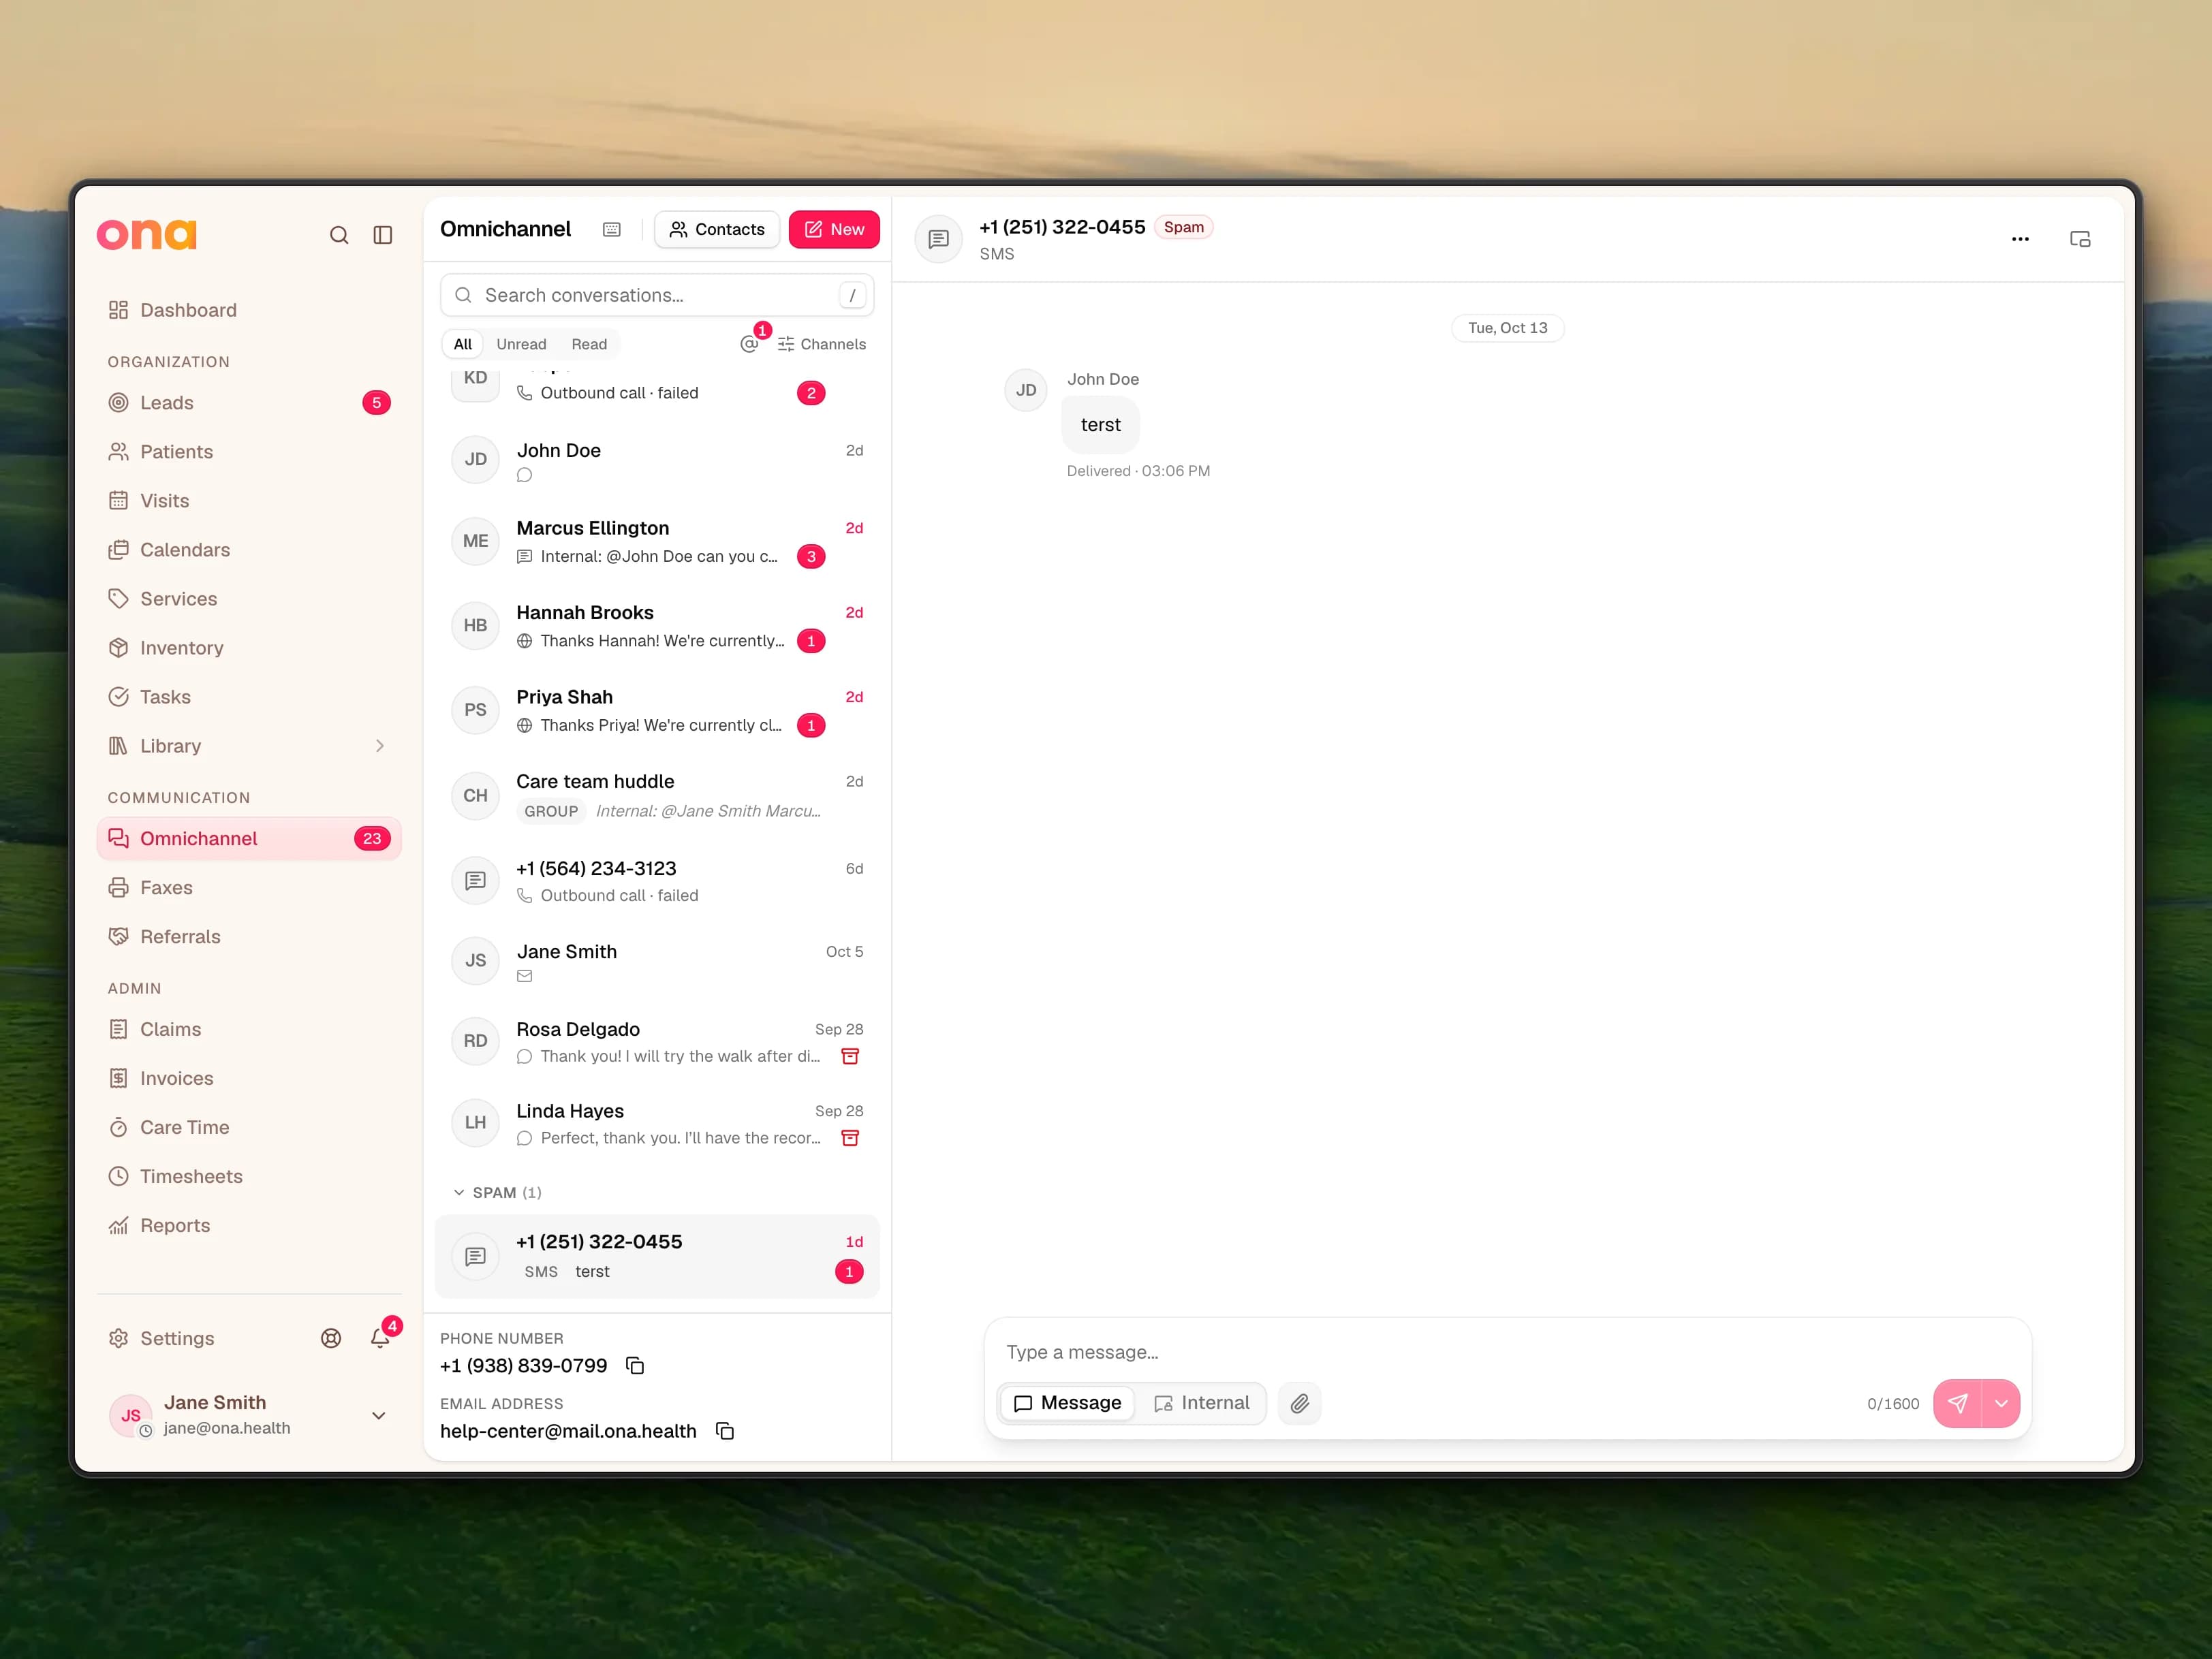Viewport: 2212px width, 1659px height.
Task: Click the Type a message input
Action: point(1507,1352)
